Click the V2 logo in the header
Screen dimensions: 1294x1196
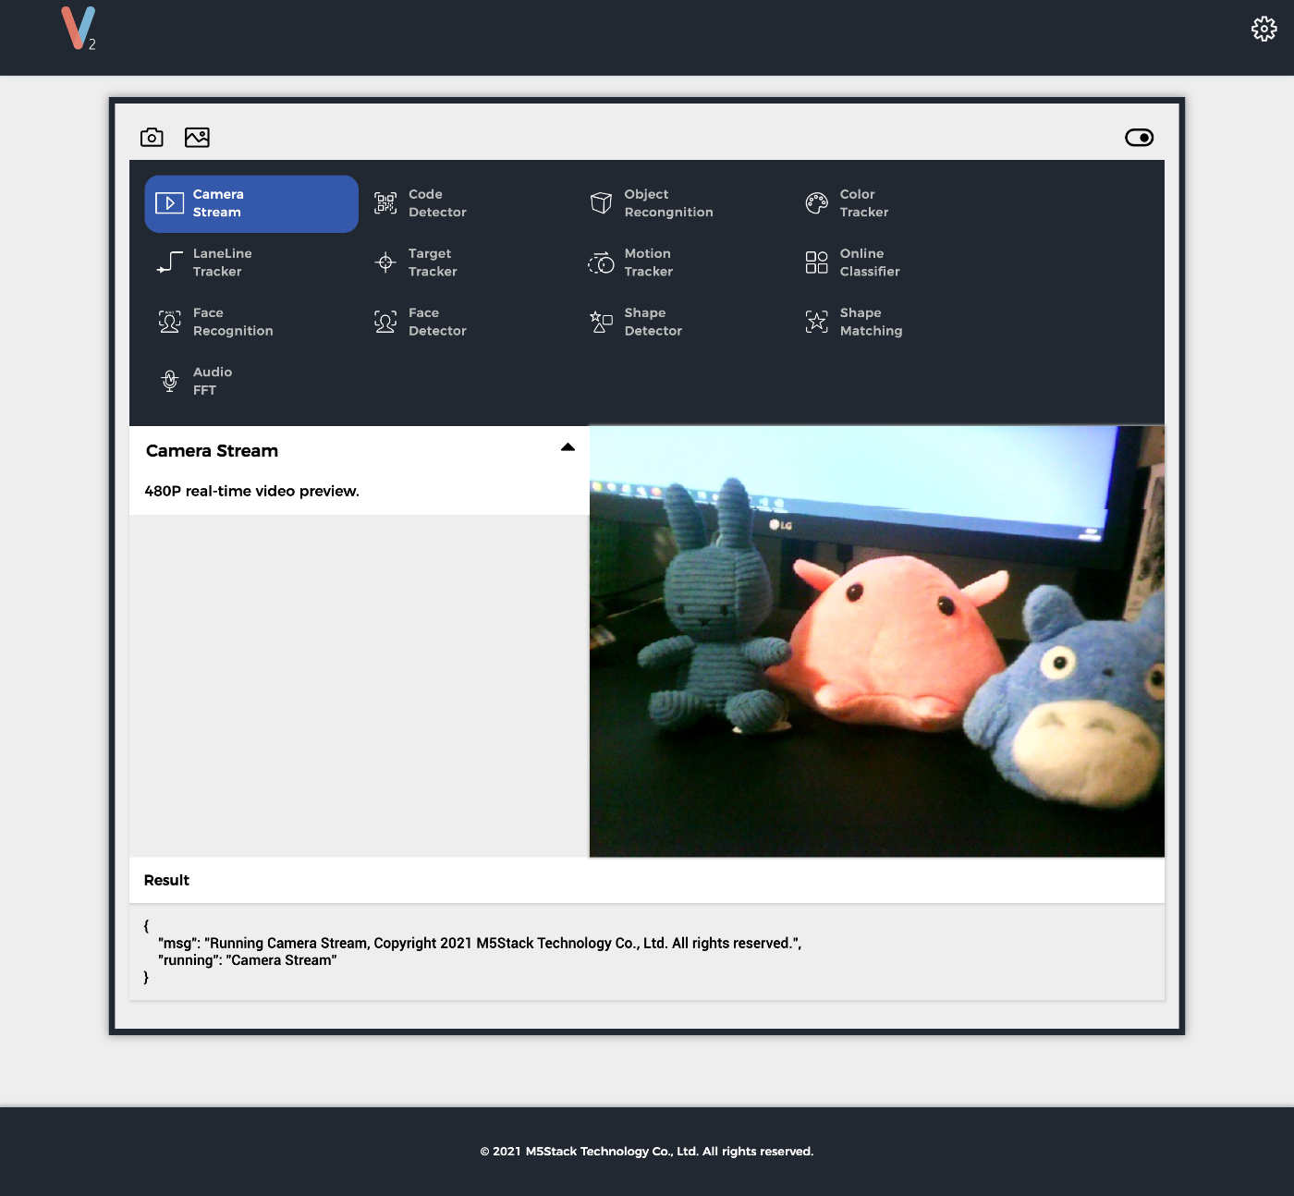point(79,28)
